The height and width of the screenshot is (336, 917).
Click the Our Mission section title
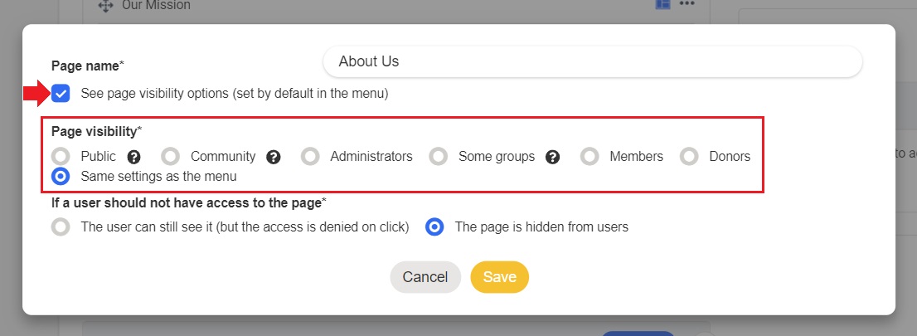[156, 6]
